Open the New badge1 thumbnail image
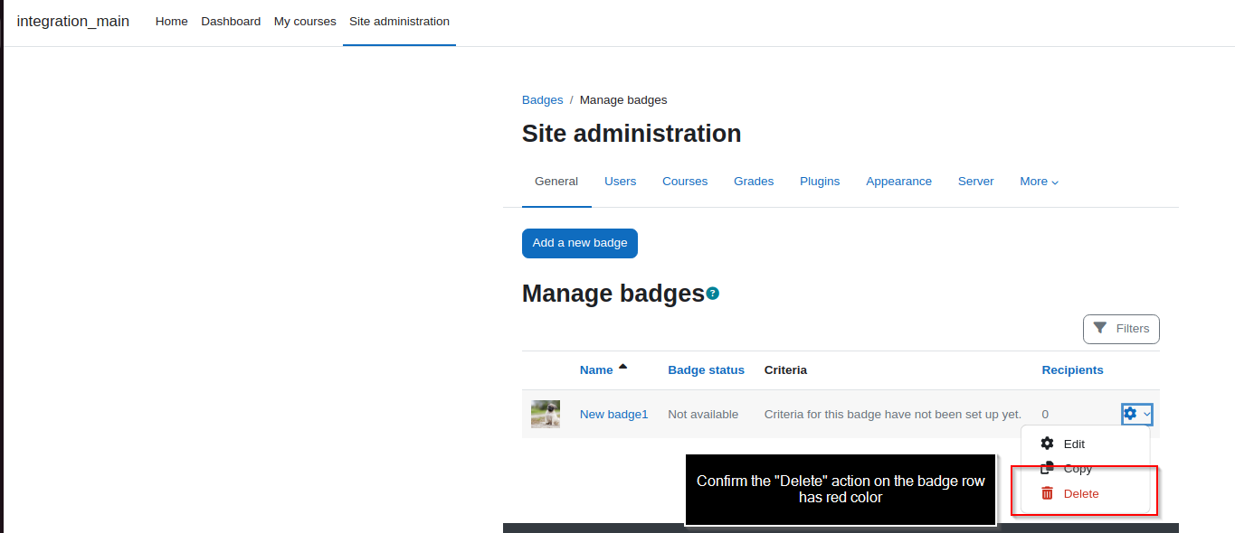 click(x=546, y=414)
